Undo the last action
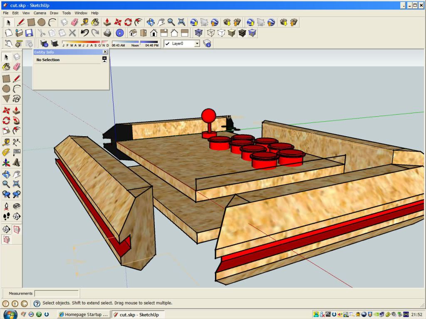 [85, 33]
